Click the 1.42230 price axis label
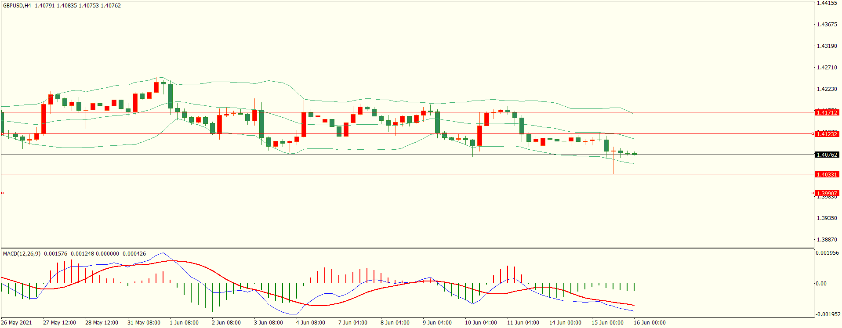Image resolution: width=842 pixels, height=328 pixels. (x=827, y=89)
